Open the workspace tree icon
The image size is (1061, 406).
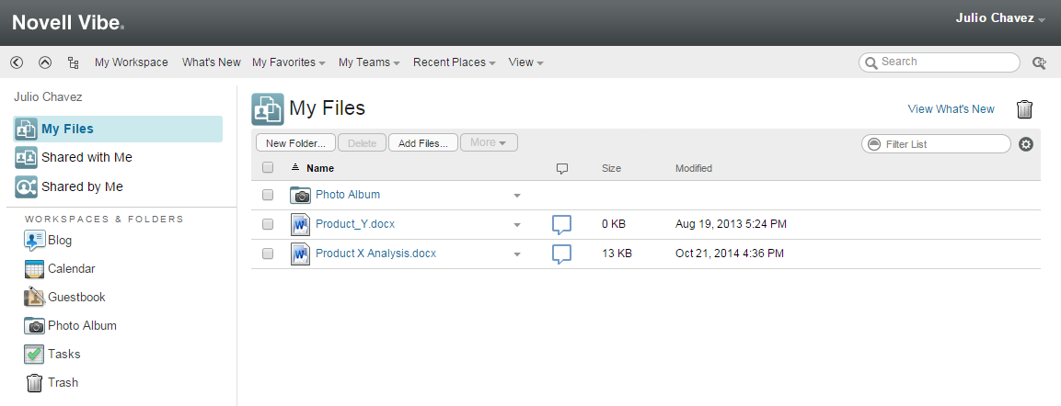point(74,62)
